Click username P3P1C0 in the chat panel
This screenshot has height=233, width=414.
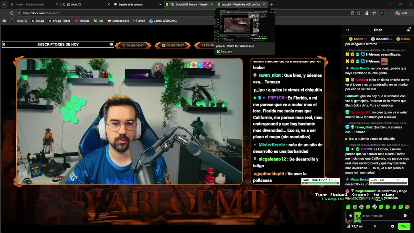366,149
